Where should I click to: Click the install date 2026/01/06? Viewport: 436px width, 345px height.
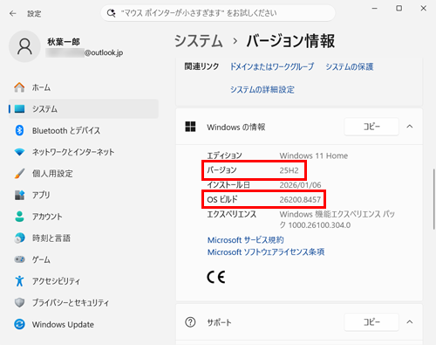[300, 185]
